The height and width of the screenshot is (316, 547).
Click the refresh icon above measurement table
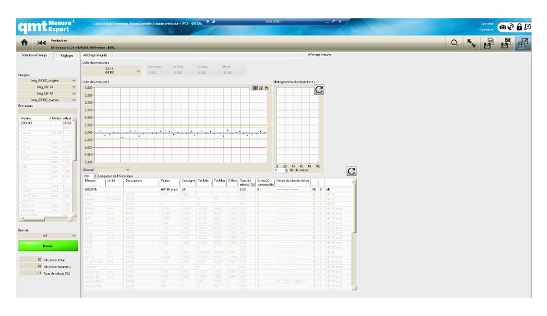[x=351, y=171]
